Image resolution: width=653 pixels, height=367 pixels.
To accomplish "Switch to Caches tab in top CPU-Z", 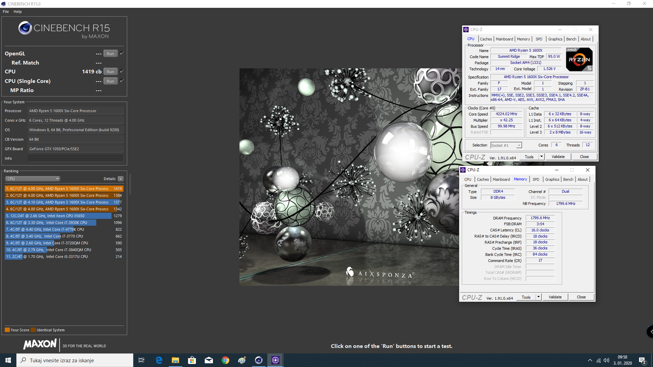I will coord(486,39).
